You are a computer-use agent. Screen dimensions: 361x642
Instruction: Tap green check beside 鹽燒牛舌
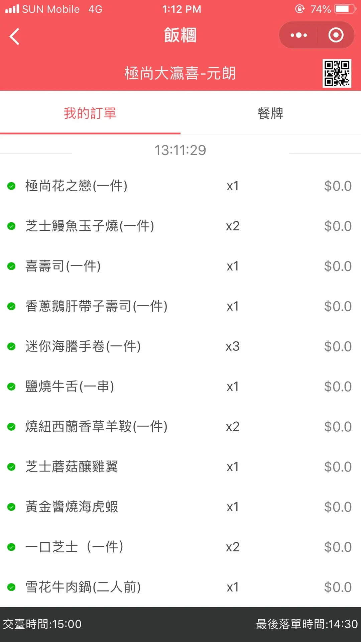[11, 387]
